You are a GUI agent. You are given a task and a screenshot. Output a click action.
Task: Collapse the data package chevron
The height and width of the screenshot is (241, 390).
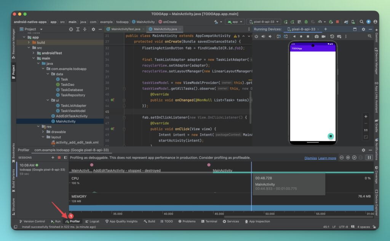48,74
